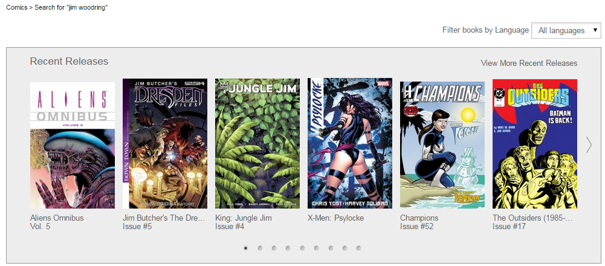605x266 pixels.
Task: Select the second carousel page dot
Action: click(x=260, y=248)
